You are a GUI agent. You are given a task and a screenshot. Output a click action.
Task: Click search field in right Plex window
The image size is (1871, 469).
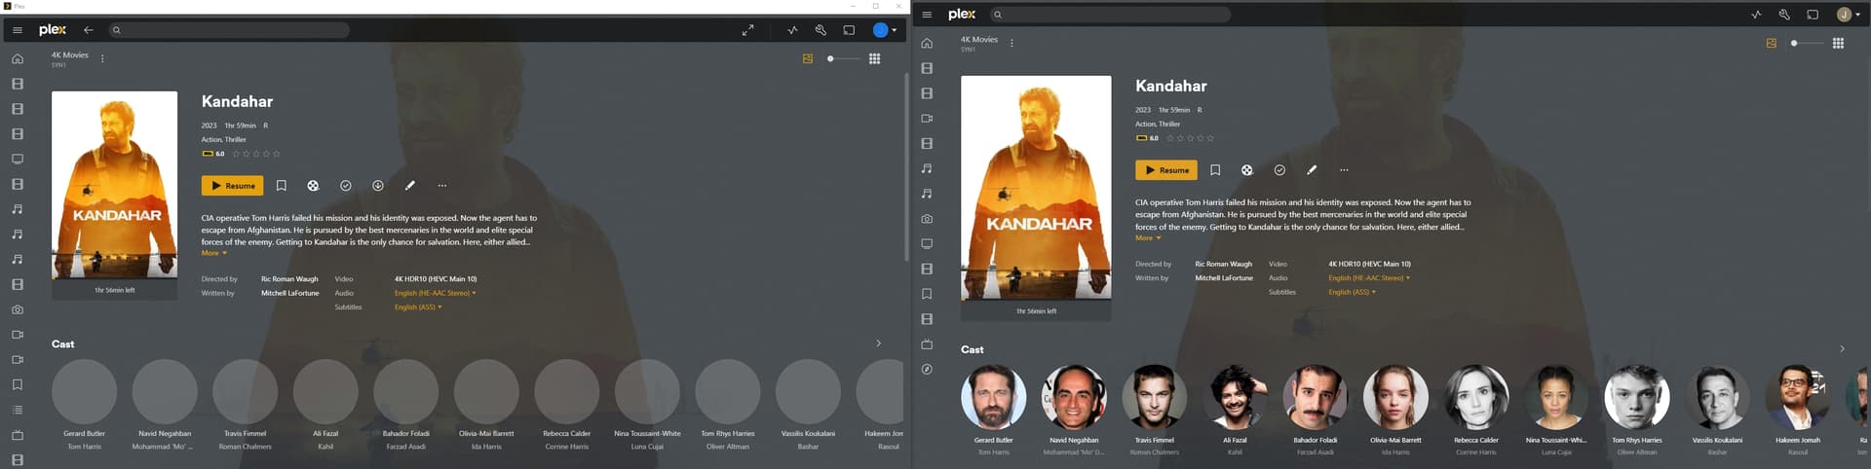[x=1110, y=15]
